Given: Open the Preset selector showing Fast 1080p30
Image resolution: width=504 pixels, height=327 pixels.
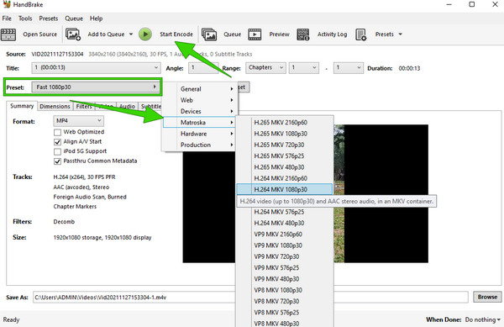Looking at the screenshot, I should coord(96,87).
